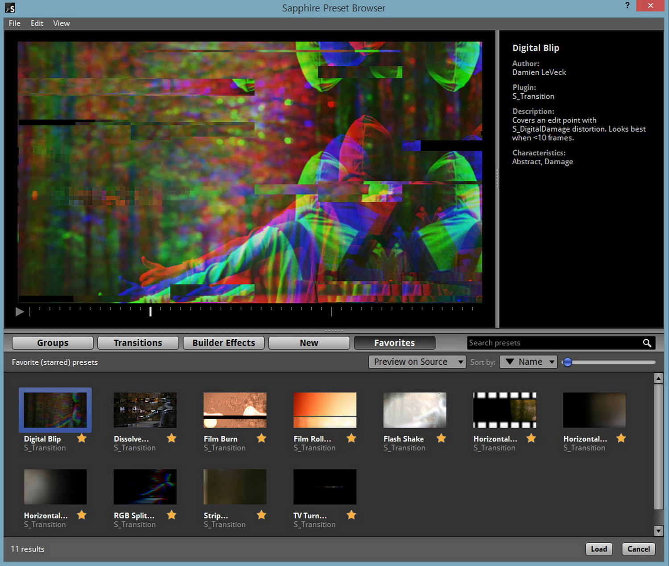Unstar the Digital Blip preset
The image size is (669, 566).
pos(82,438)
